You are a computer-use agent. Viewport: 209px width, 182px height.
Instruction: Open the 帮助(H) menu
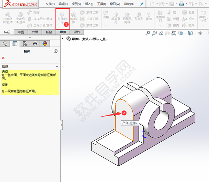tap(129, 4)
